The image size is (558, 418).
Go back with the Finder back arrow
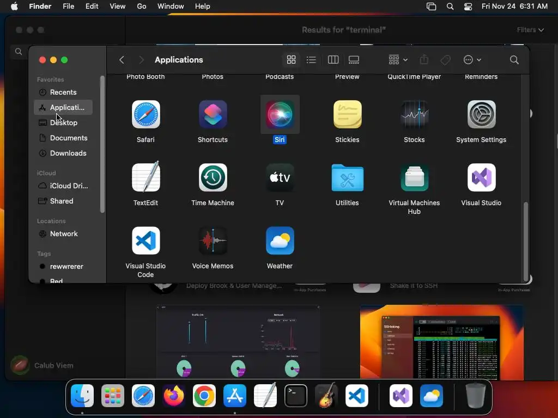click(x=122, y=60)
